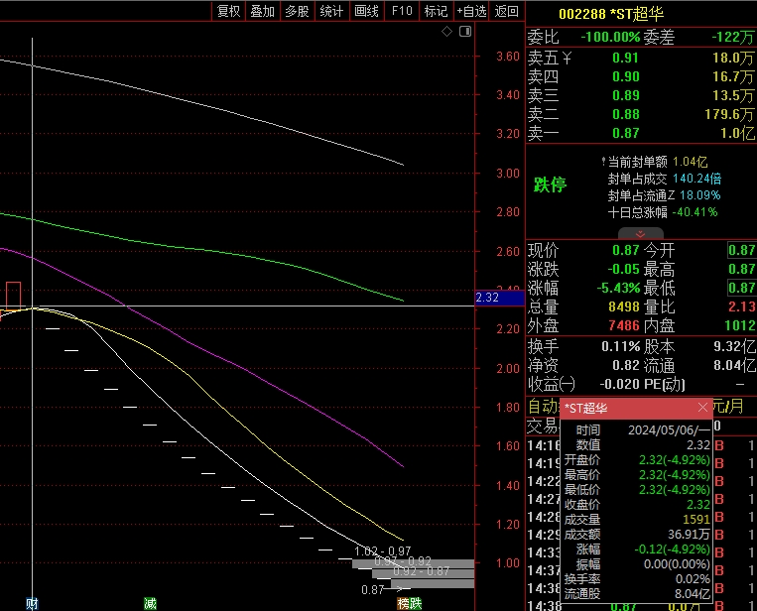Click the 卖二 price 0.88
This screenshot has width=757, height=611.
pyautogui.click(x=625, y=114)
